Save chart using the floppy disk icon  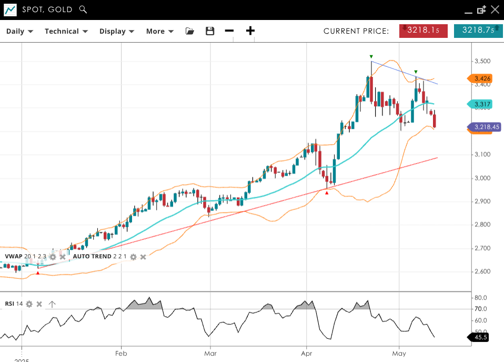[210, 31]
